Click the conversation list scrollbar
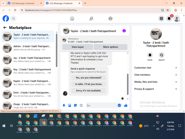Viewport: 185px width, 139px height. 57,50
